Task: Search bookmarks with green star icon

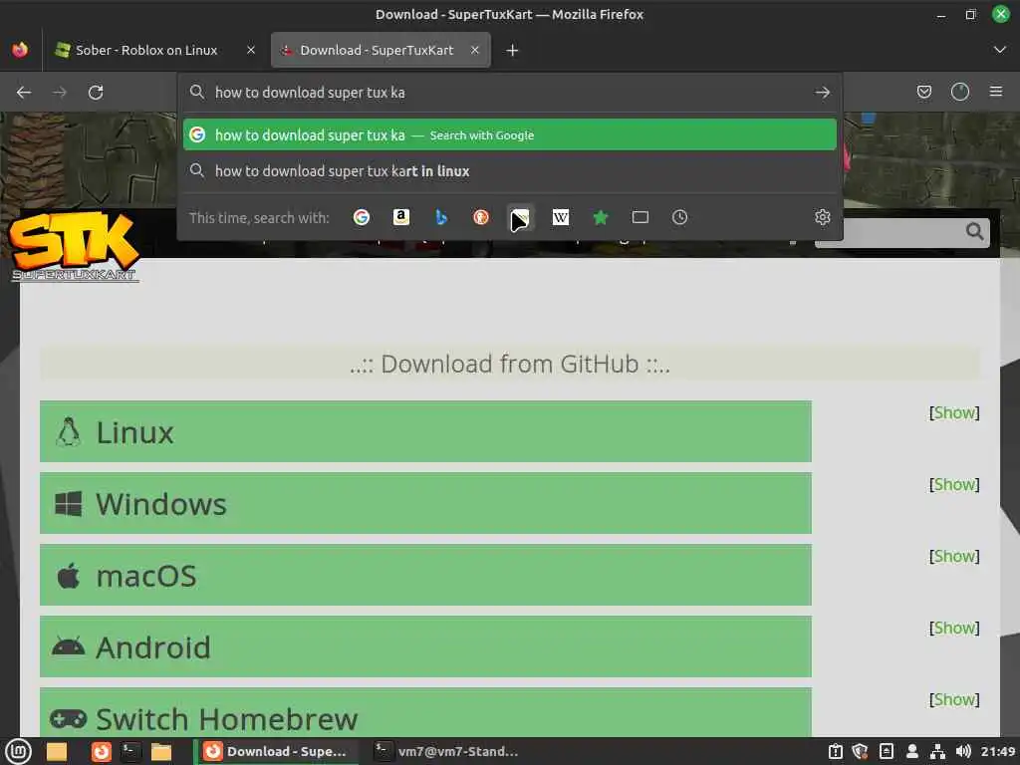Action: tap(601, 217)
